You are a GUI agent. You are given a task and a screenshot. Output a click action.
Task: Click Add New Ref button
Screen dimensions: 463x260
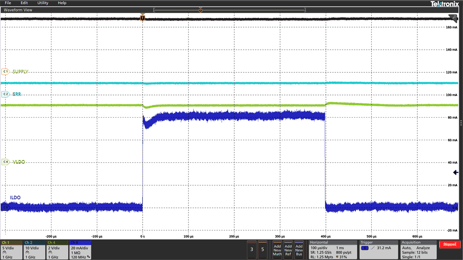tap(288, 250)
